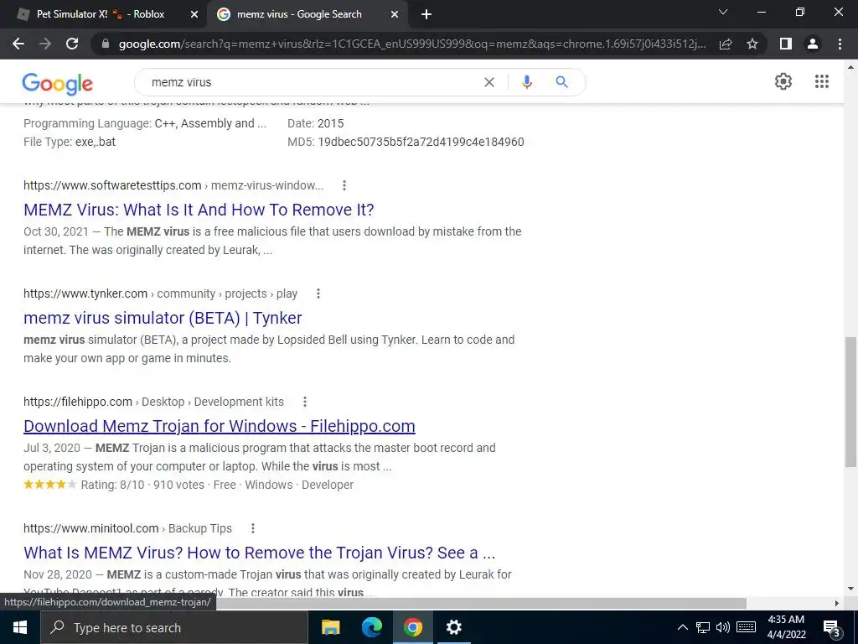Screen dimensions: 858x644
Task: Submit search with magnifier icon
Action: (562, 82)
